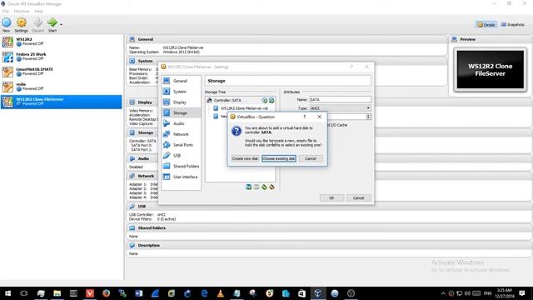Viewport: 533px width, 300px height.
Task: Click the Discard toolbar icon
Action: [x=37, y=22]
